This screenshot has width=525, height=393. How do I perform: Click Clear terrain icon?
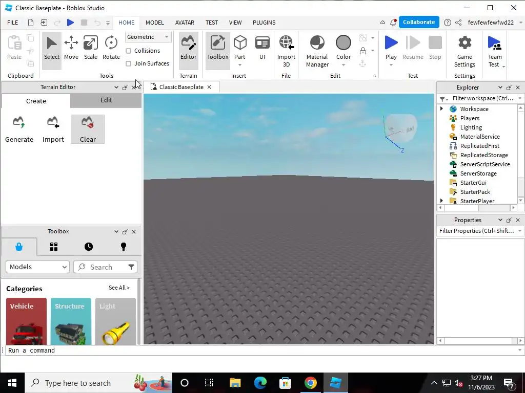pyautogui.click(x=87, y=129)
